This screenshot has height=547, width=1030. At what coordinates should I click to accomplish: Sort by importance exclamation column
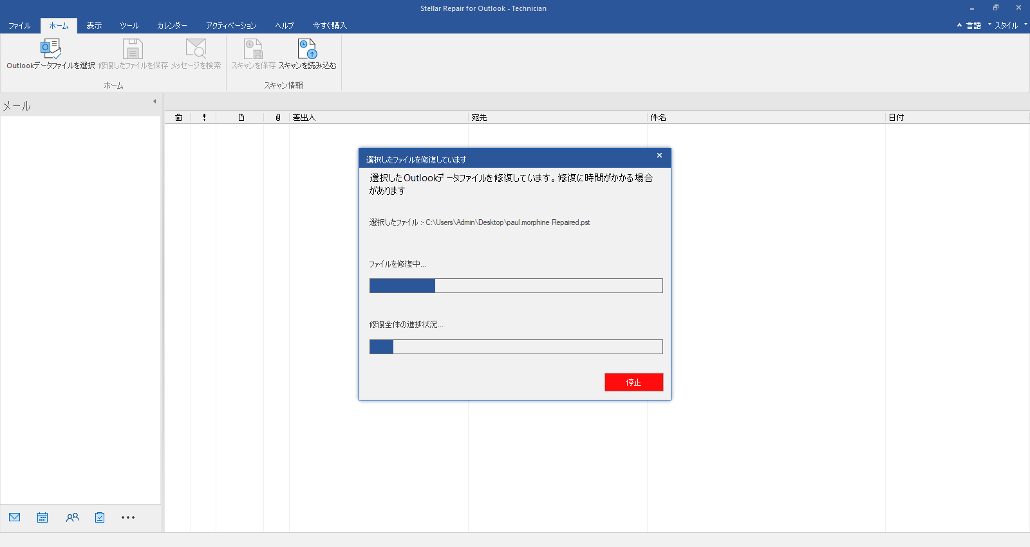tap(204, 118)
